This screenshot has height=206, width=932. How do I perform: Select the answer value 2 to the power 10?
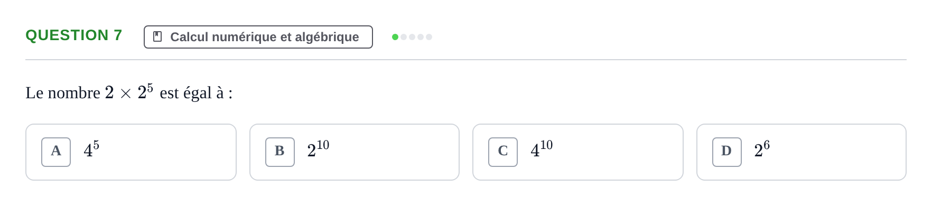[x=318, y=149]
